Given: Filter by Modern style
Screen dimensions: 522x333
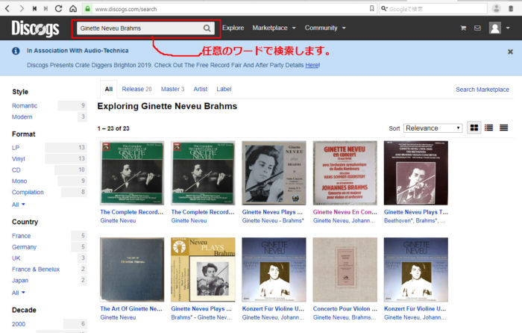Looking at the screenshot, I should (x=22, y=116).
